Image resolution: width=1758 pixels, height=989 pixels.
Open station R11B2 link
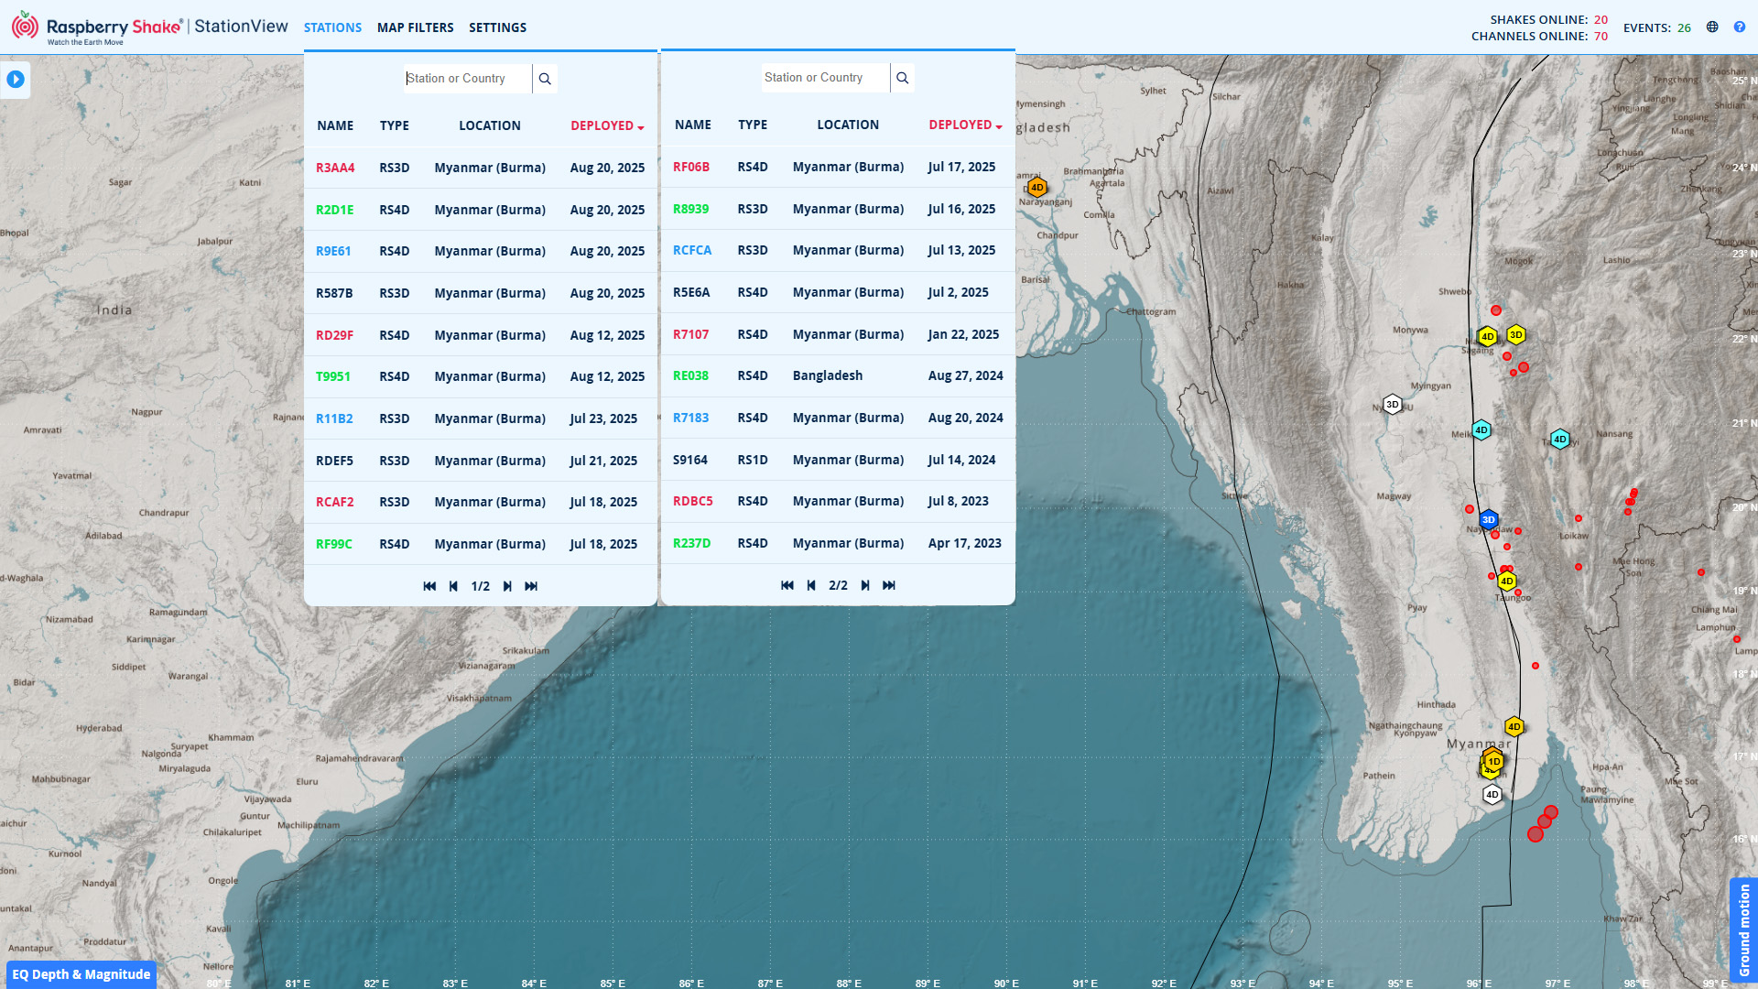point(334,419)
